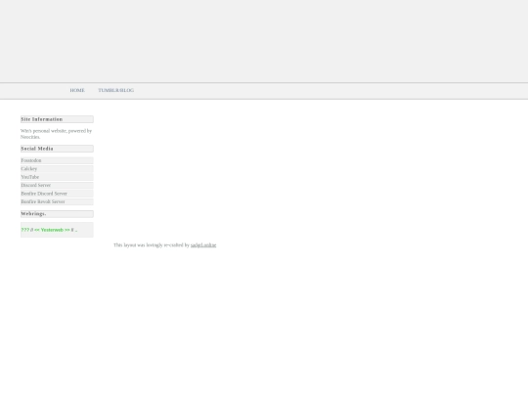528x396 pixels.
Task: Click the Site Information heading
Action: click(x=57, y=119)
